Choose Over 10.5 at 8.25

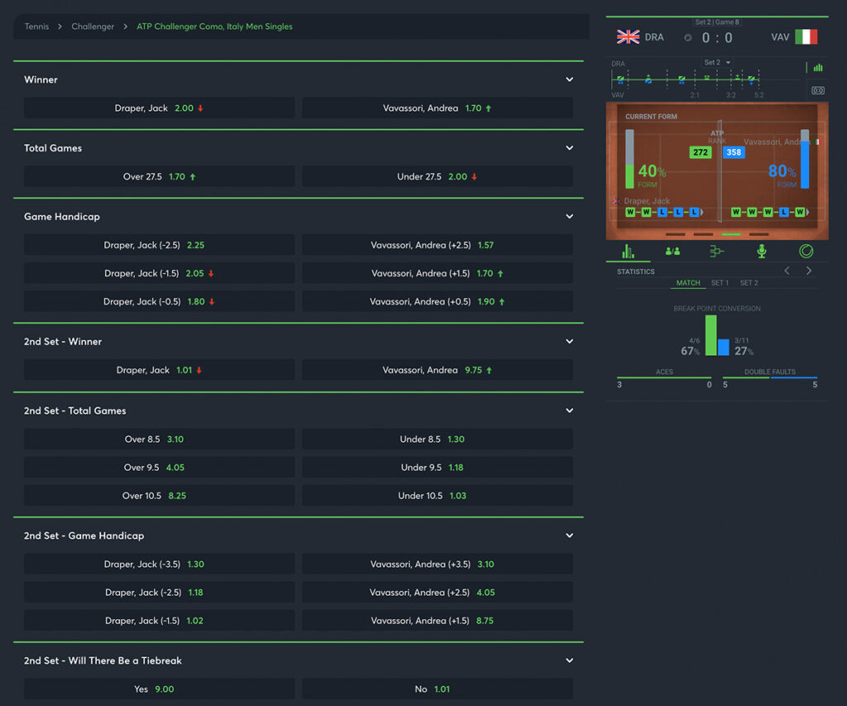160,496
